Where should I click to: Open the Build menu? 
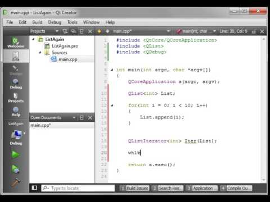(37, 22)
